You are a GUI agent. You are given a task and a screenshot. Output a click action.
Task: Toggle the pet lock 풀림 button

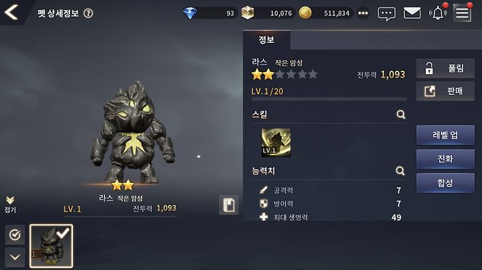click(x=445, y=68)
